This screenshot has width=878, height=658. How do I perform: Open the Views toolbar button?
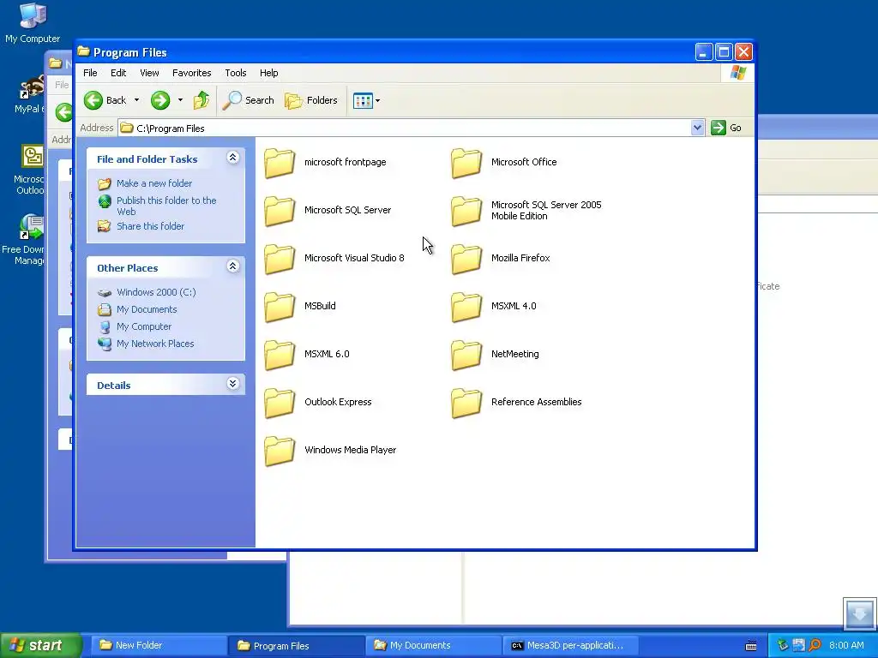tap(363, 101)
